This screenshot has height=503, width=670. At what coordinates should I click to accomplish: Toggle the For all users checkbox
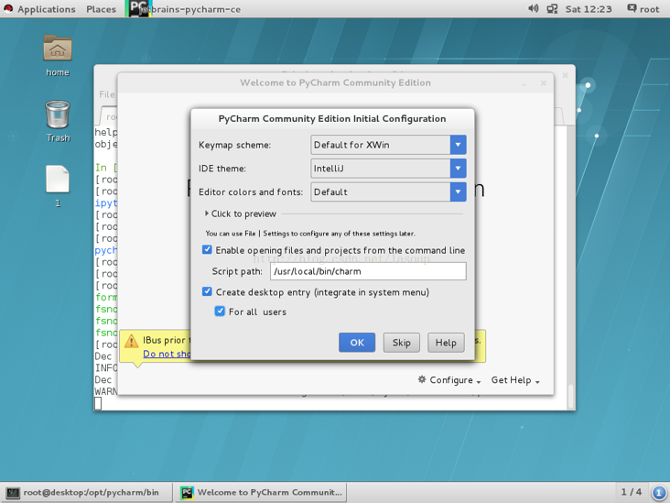click(220, 312)
